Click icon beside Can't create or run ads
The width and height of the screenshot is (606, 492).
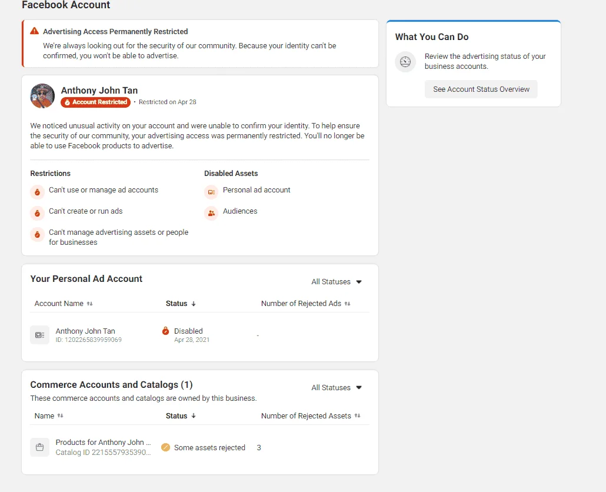click(37, 213)
